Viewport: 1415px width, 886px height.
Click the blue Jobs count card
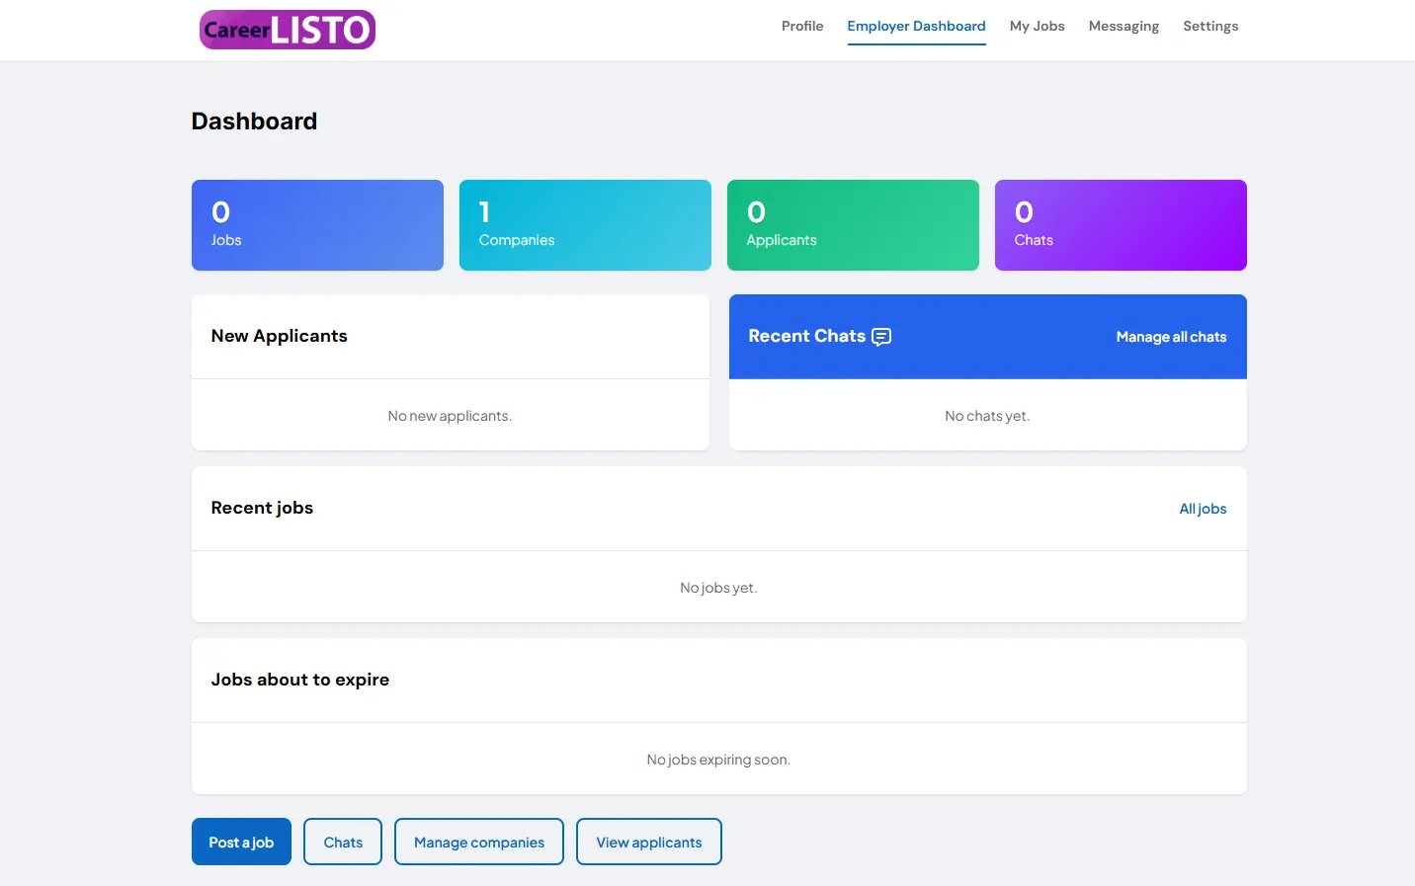(317, 225)
